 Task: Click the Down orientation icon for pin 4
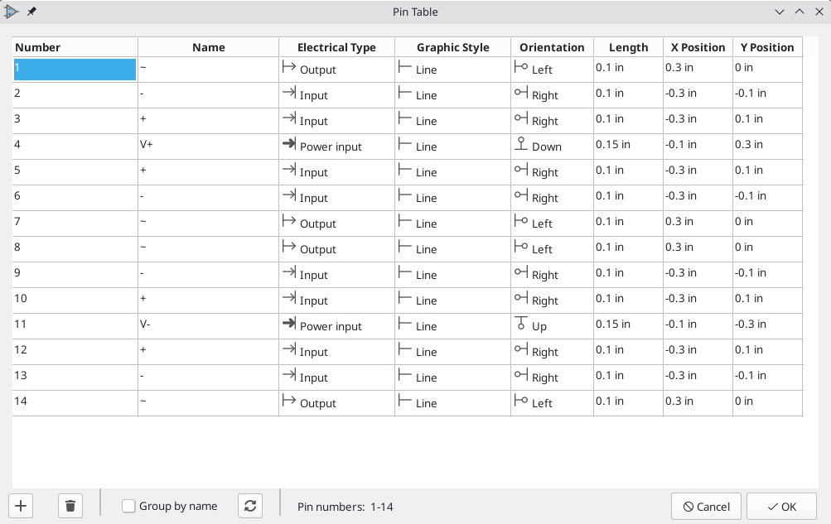click(521, 146)
